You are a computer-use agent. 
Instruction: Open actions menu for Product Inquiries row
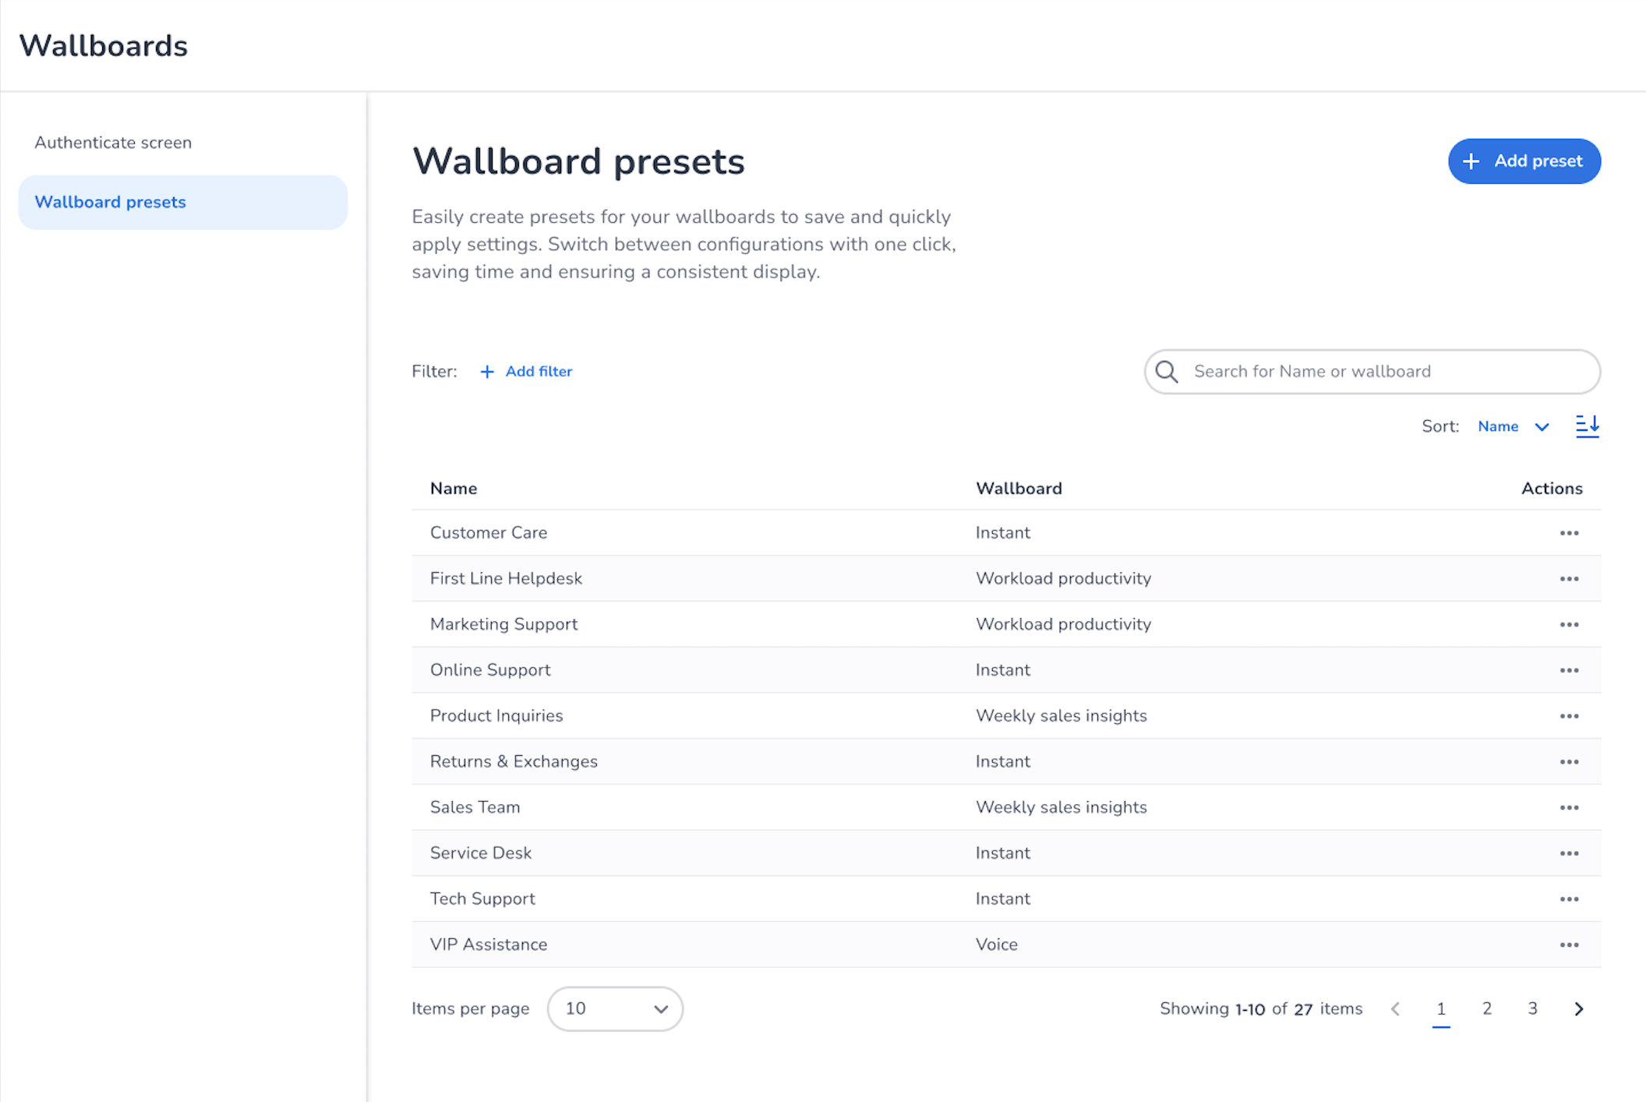tap(1569, 716)
